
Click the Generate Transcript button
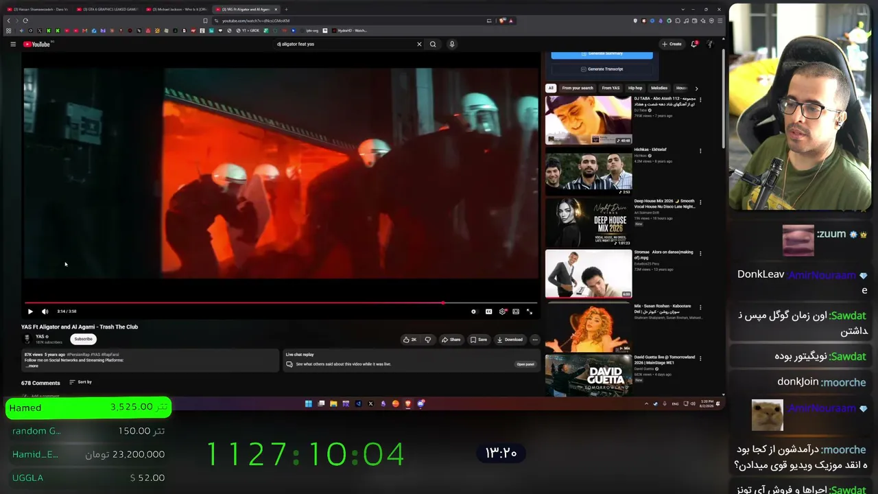click(602, 69)
